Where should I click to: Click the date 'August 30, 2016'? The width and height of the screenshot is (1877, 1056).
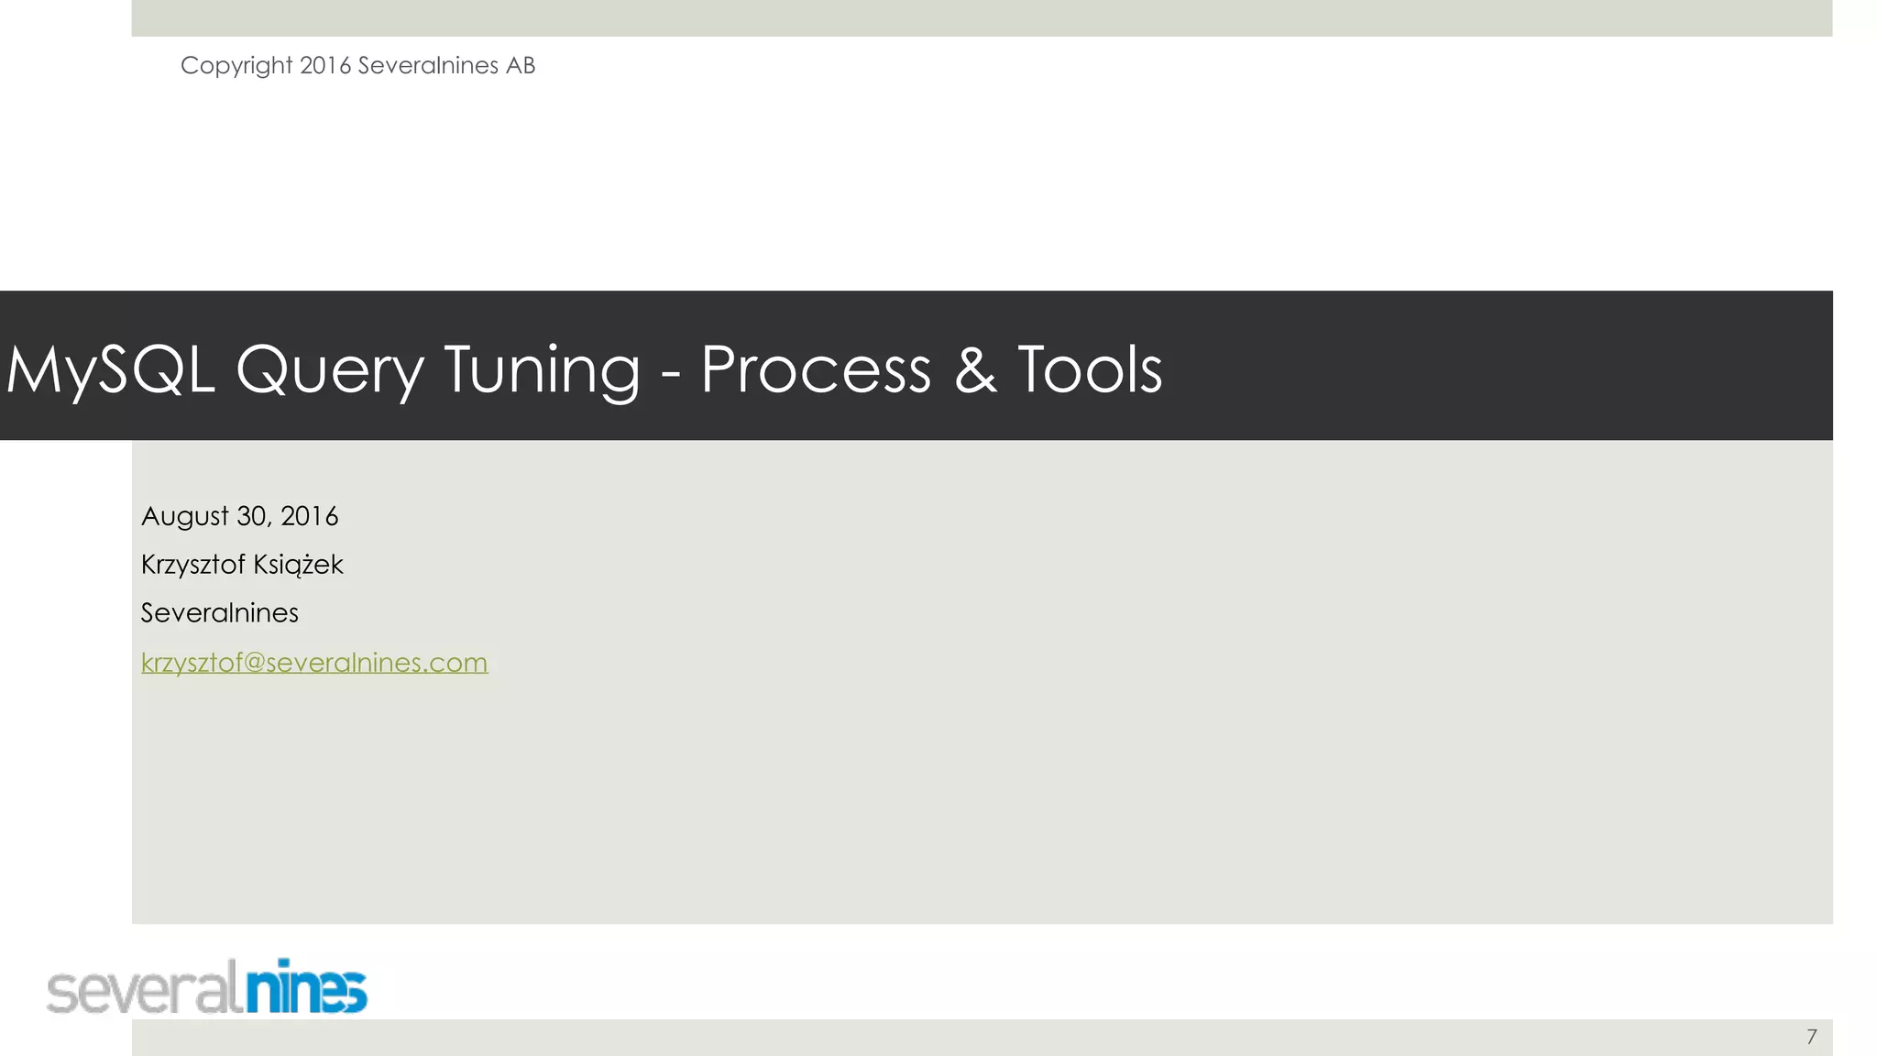pyautogui.click(x=239, y=516)
